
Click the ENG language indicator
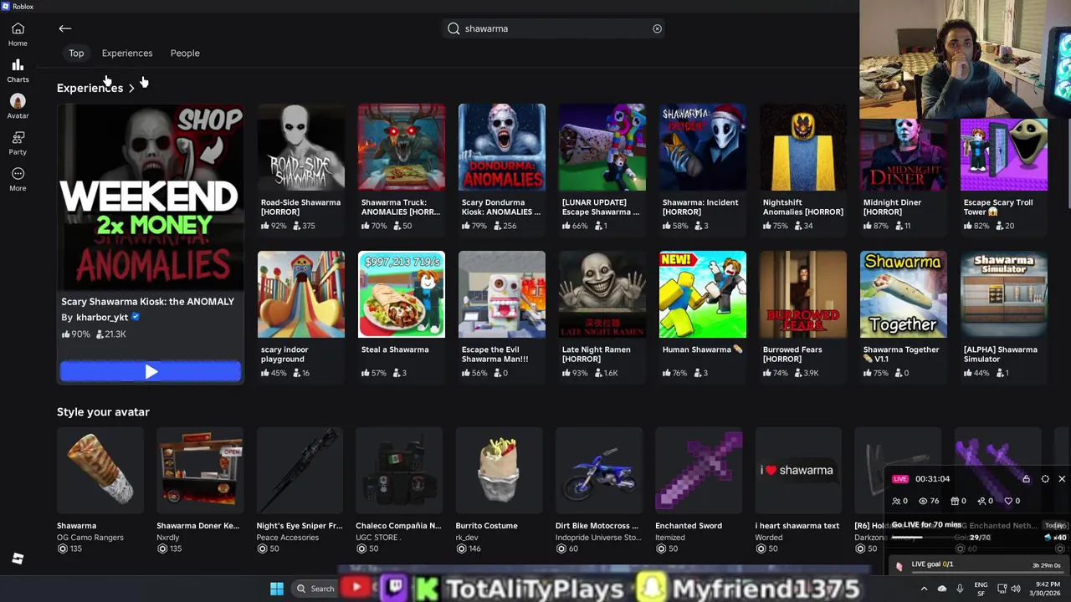(981, 589)
